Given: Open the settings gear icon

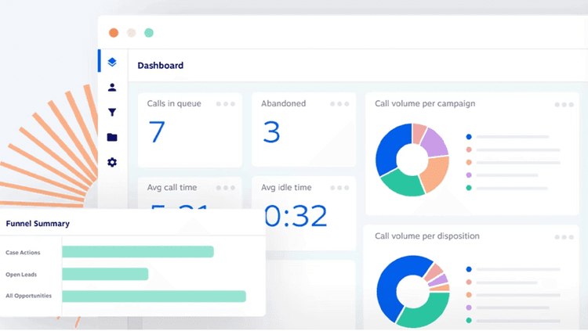Looking at the screenshot, I should coord(112,162).
